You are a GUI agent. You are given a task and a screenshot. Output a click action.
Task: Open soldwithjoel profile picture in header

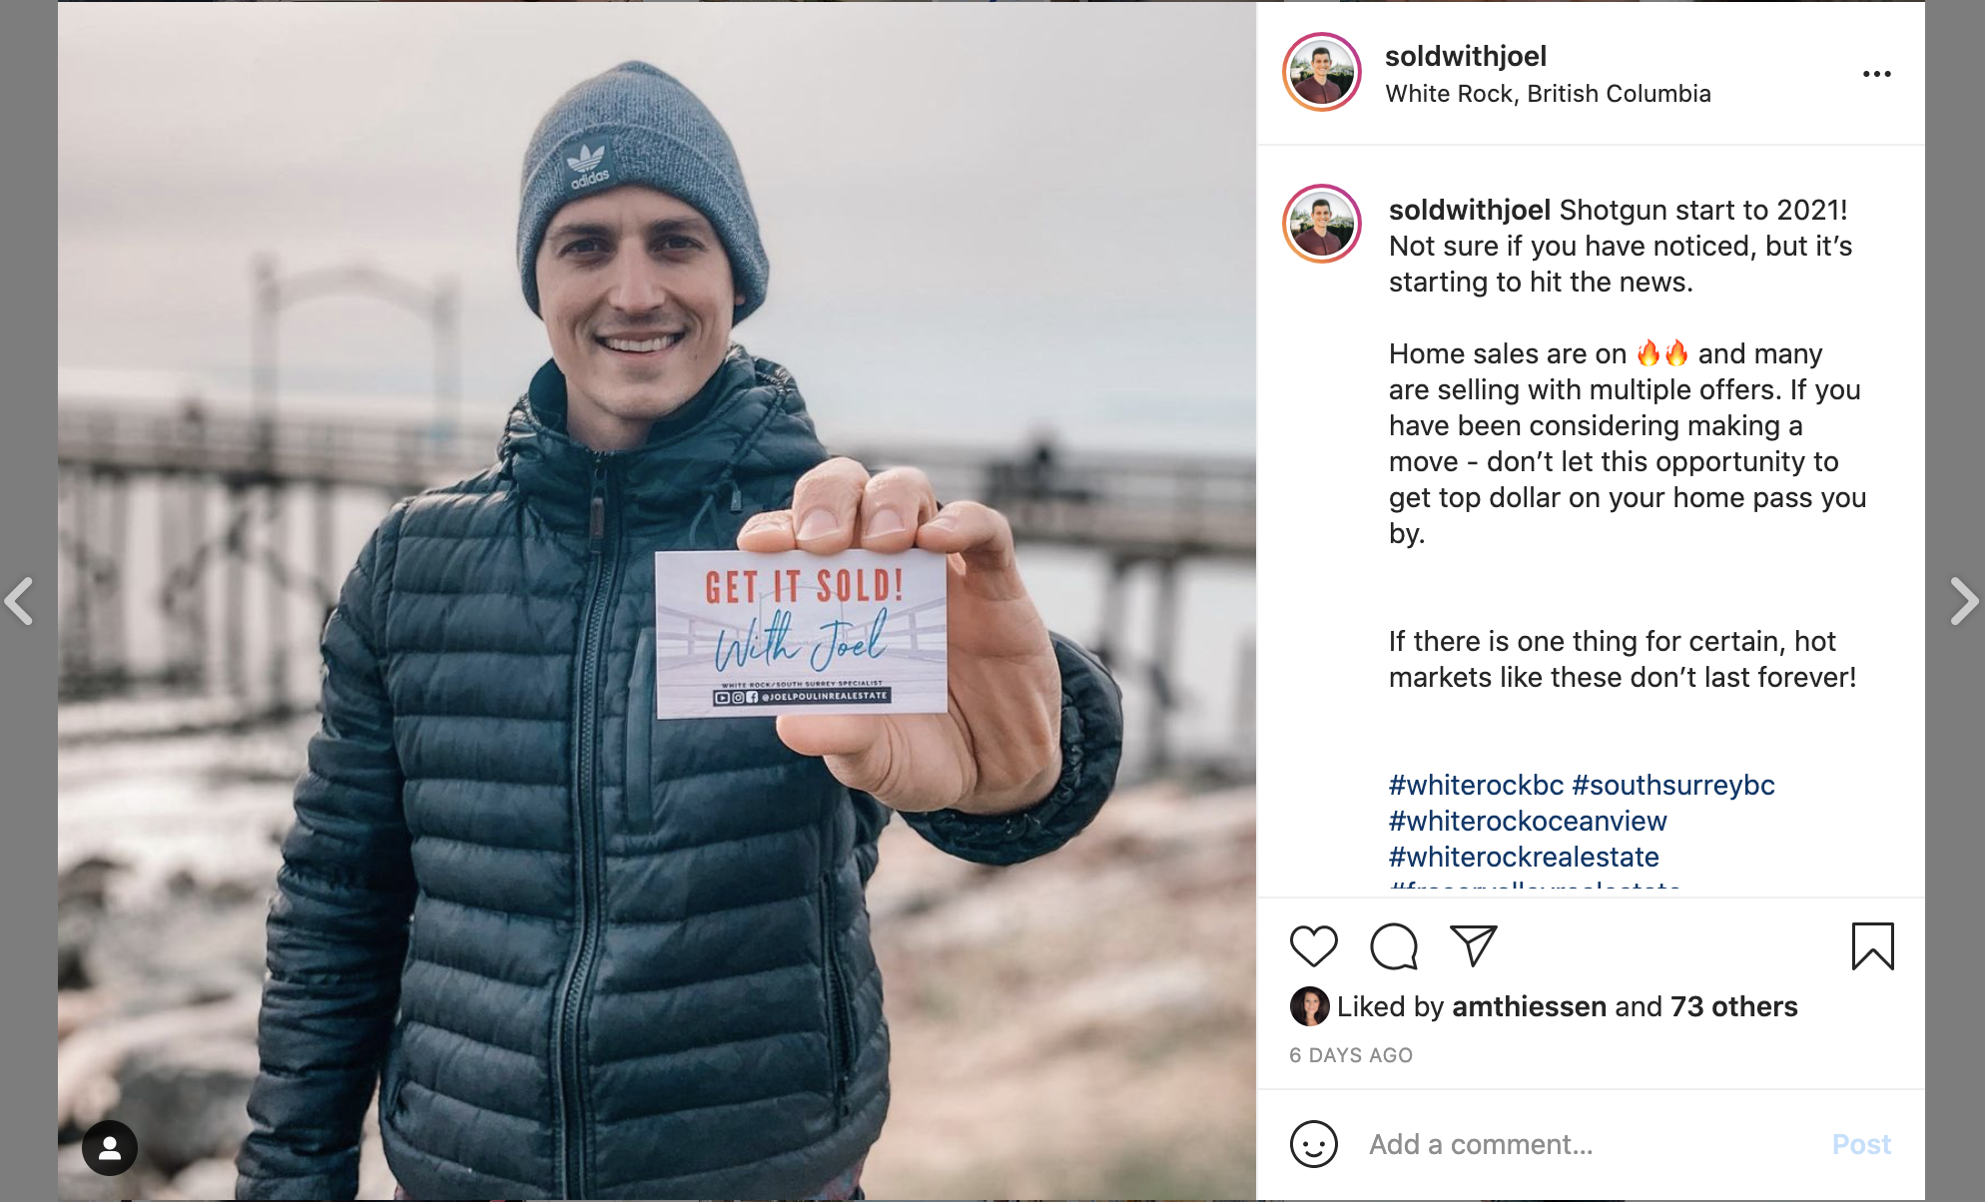(x=1321, y=72)
